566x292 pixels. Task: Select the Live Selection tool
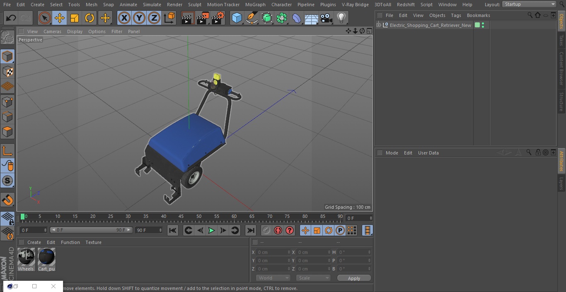coord(44,18)
